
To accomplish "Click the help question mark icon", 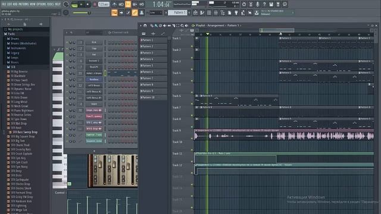I will (264, 4).
